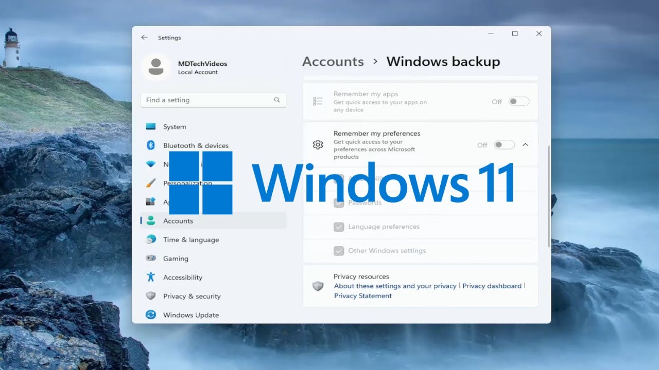Screen dimensions: 659x370
Task: Check the Language preferences checkbox
Action: (x=339, y=227)
